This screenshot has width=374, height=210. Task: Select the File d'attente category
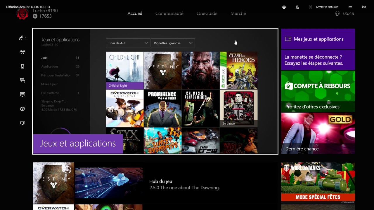[60, 93]
